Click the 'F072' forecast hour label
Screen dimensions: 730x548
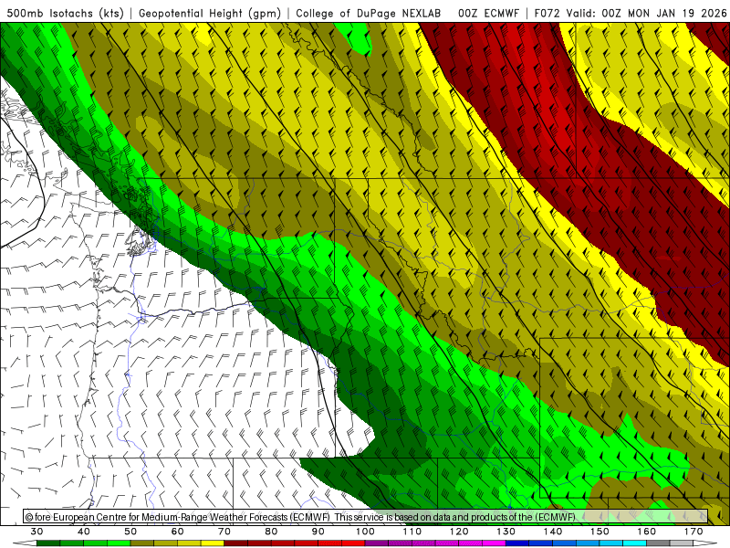547,14
